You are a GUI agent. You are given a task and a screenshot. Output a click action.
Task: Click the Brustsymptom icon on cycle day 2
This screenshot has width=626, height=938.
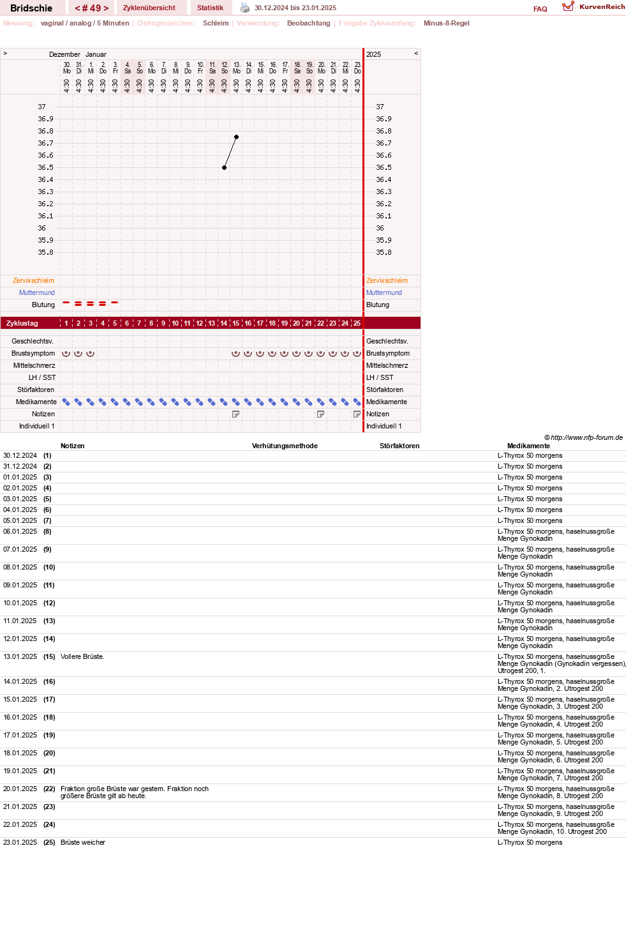click(78, 353)
